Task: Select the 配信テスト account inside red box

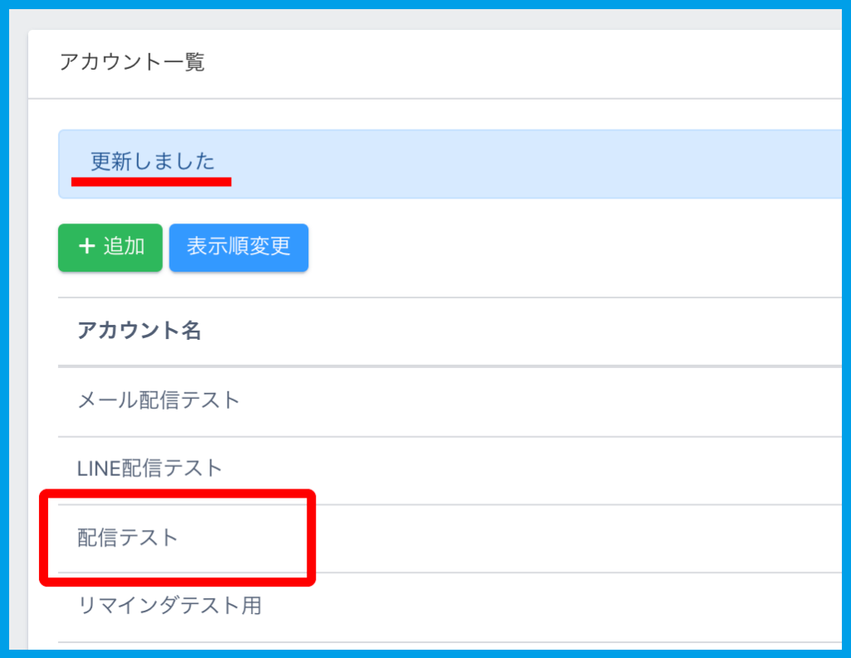Action: tap(128, 538)
